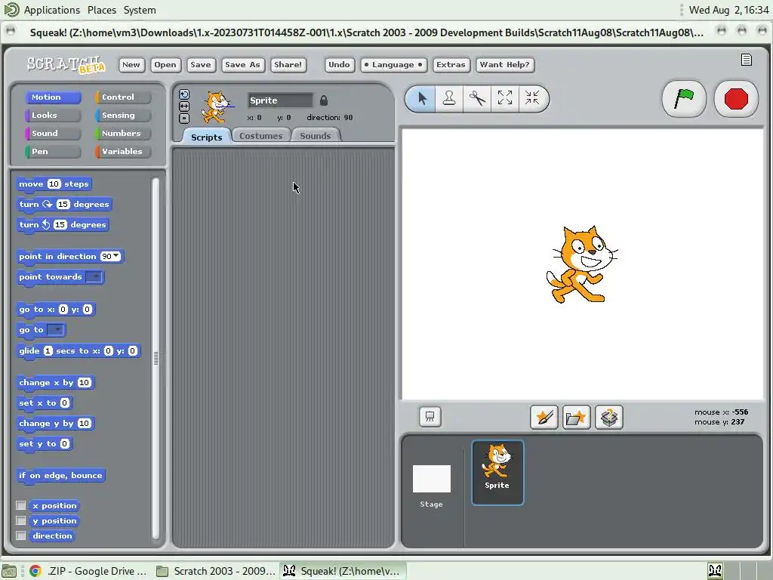Click the red stop sign button
Viewport: 773px width, 580px height.
[x=736, y=99]
